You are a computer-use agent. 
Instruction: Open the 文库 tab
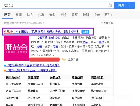coord(97,15)
